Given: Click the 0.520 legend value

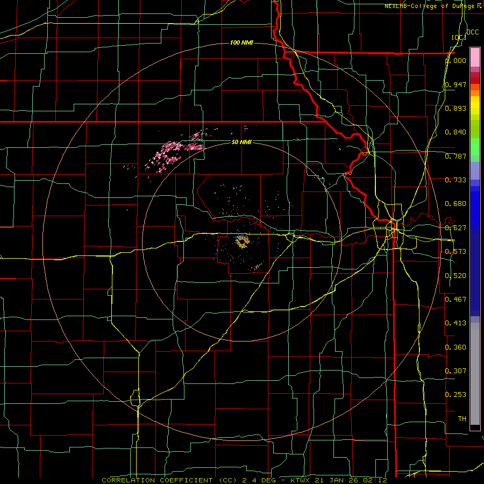Looking at the screenshot, I should coord(455,276).
